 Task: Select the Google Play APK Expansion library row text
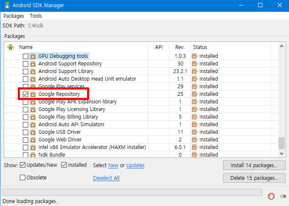coord(77,102)
